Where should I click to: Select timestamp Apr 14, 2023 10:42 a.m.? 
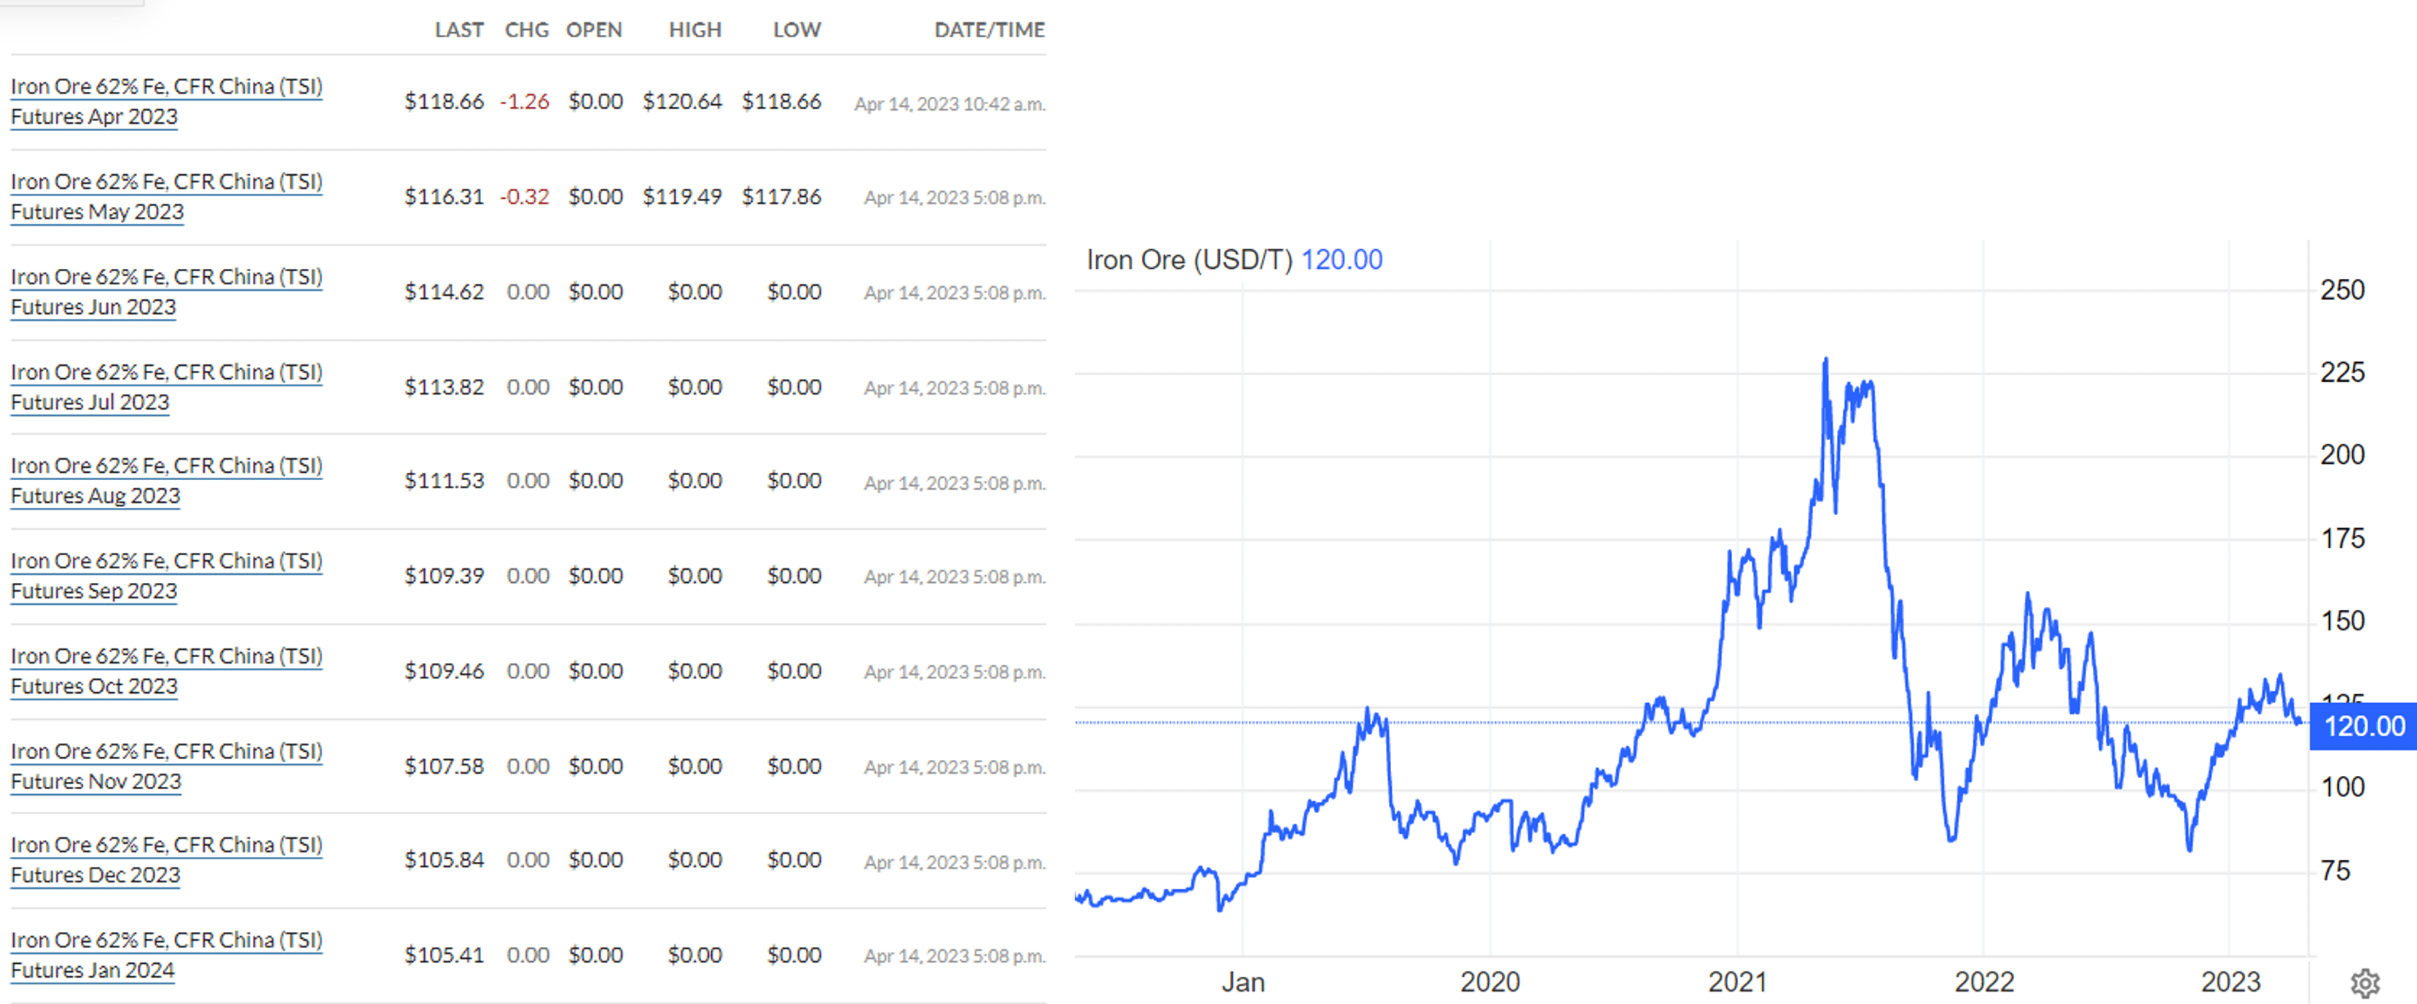tap(949, 104)
